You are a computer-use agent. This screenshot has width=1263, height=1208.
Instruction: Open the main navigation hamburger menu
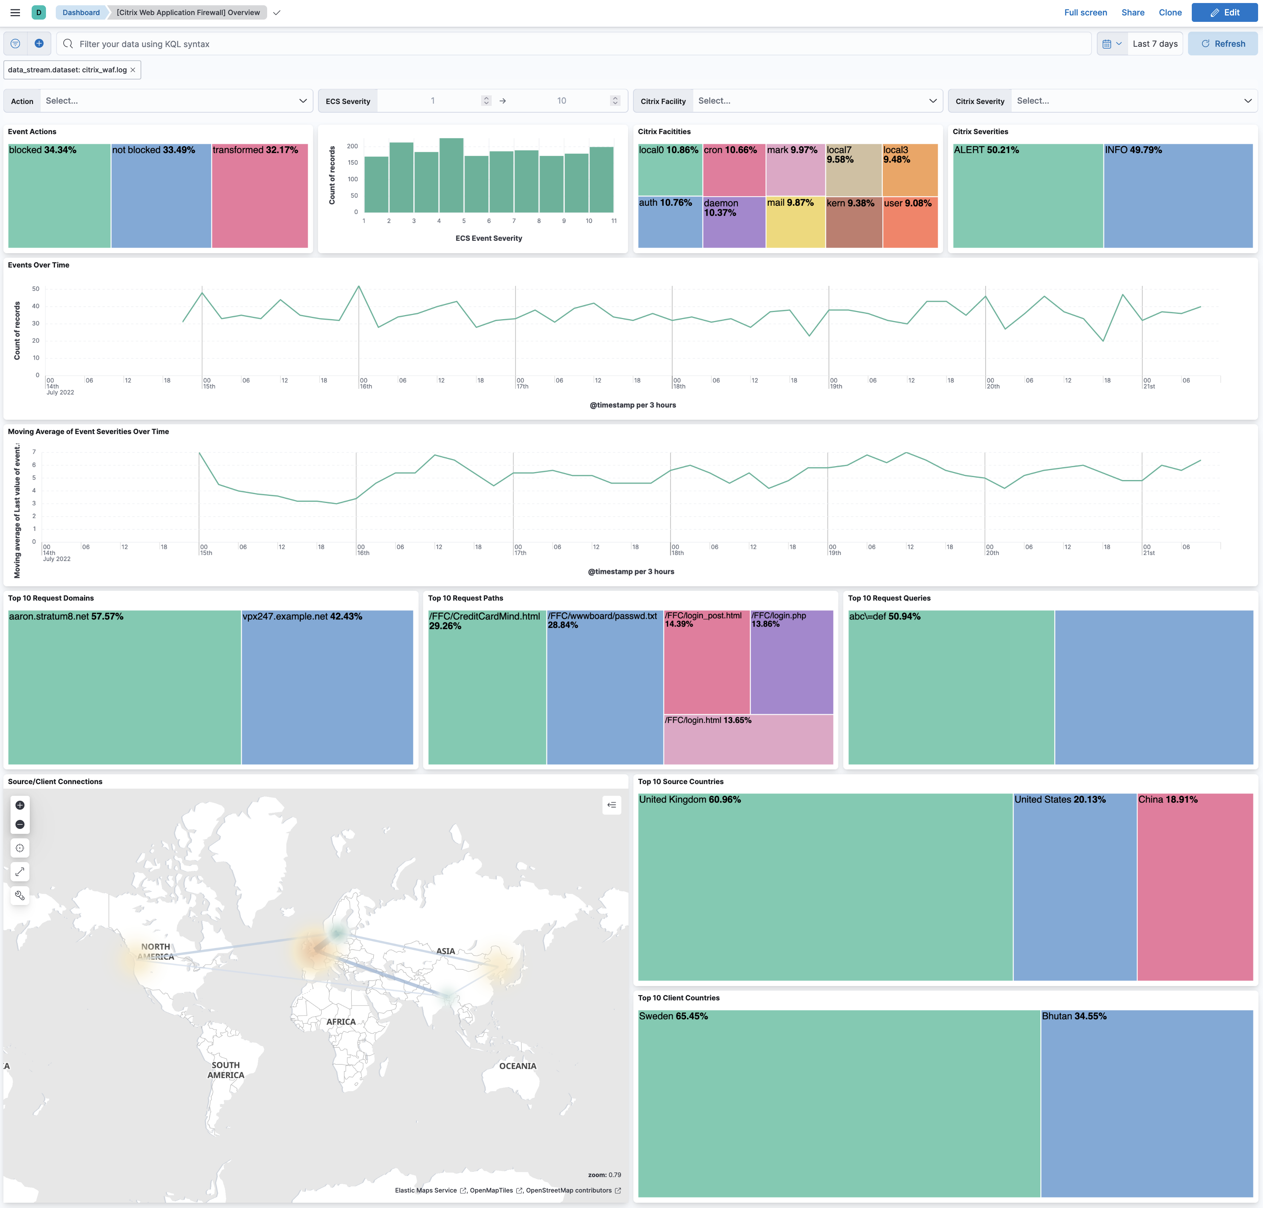coord(14,12)
